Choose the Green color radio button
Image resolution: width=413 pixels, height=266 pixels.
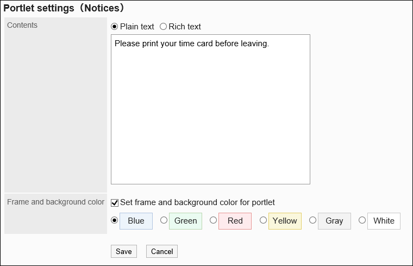[164, 220]
